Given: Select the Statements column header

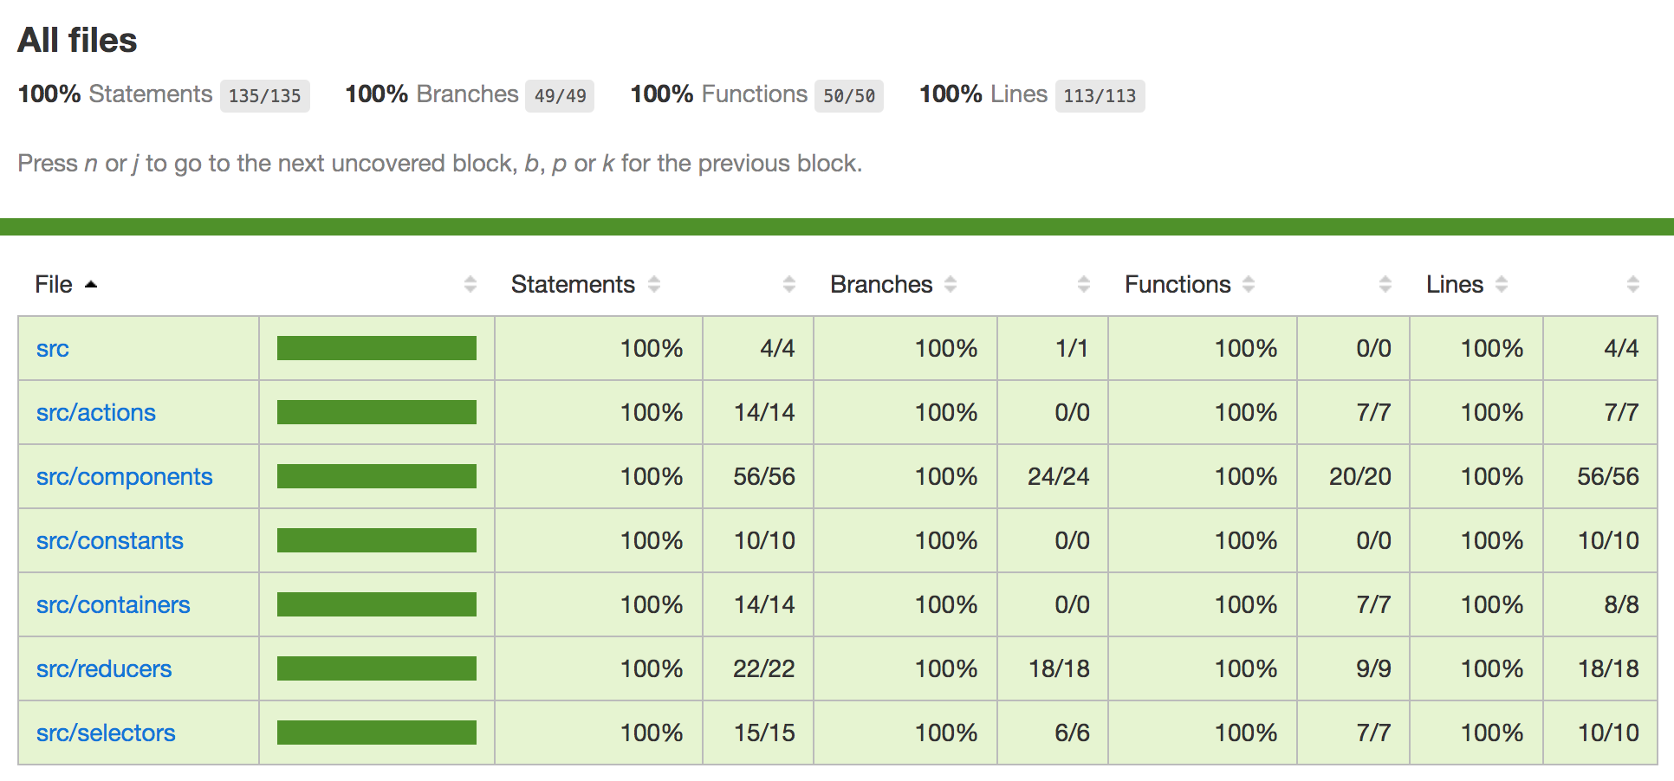Looking at the screenshot, I should coord(573,283).
